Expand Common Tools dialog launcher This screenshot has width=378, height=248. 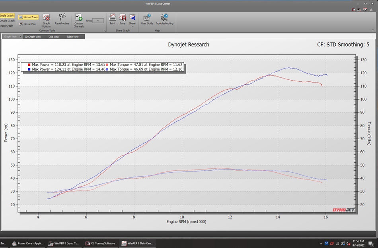(105, 31)
